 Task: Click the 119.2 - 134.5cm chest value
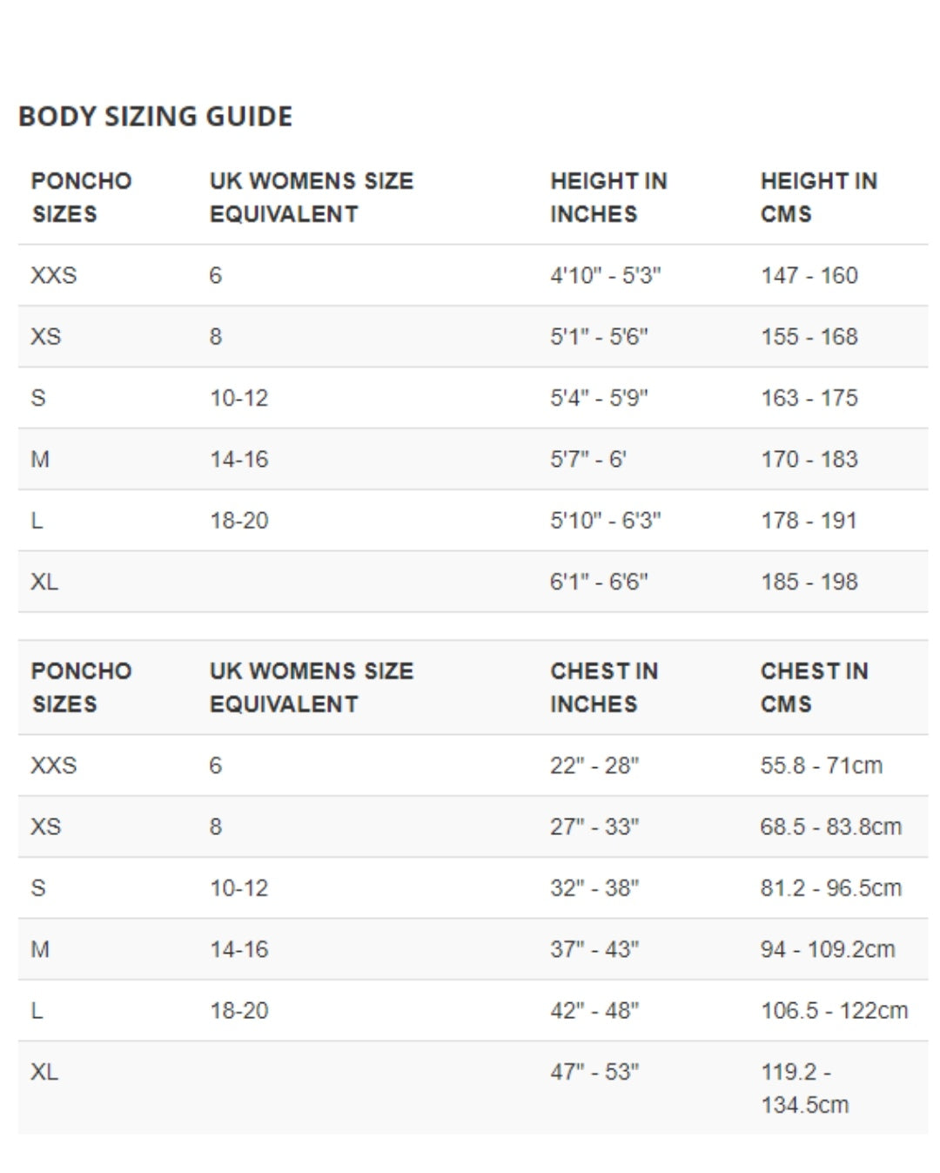point(805,1089)
